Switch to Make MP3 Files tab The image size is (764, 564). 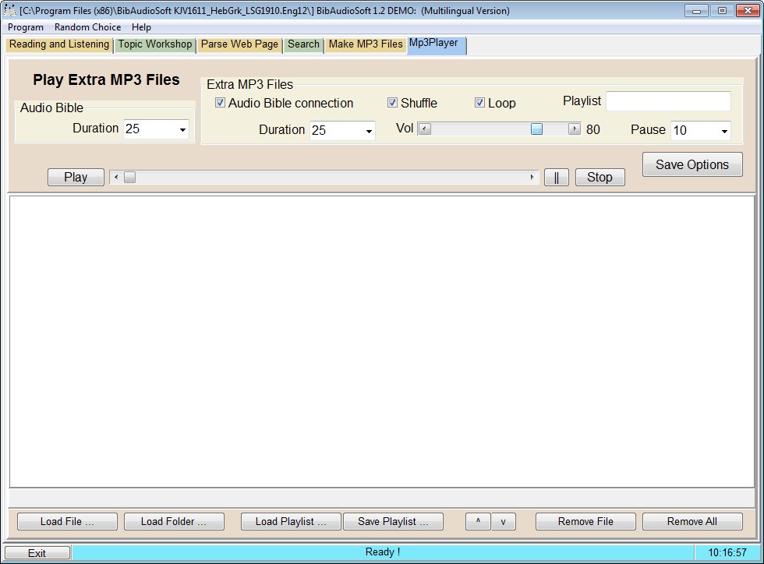tap(366, 44)
